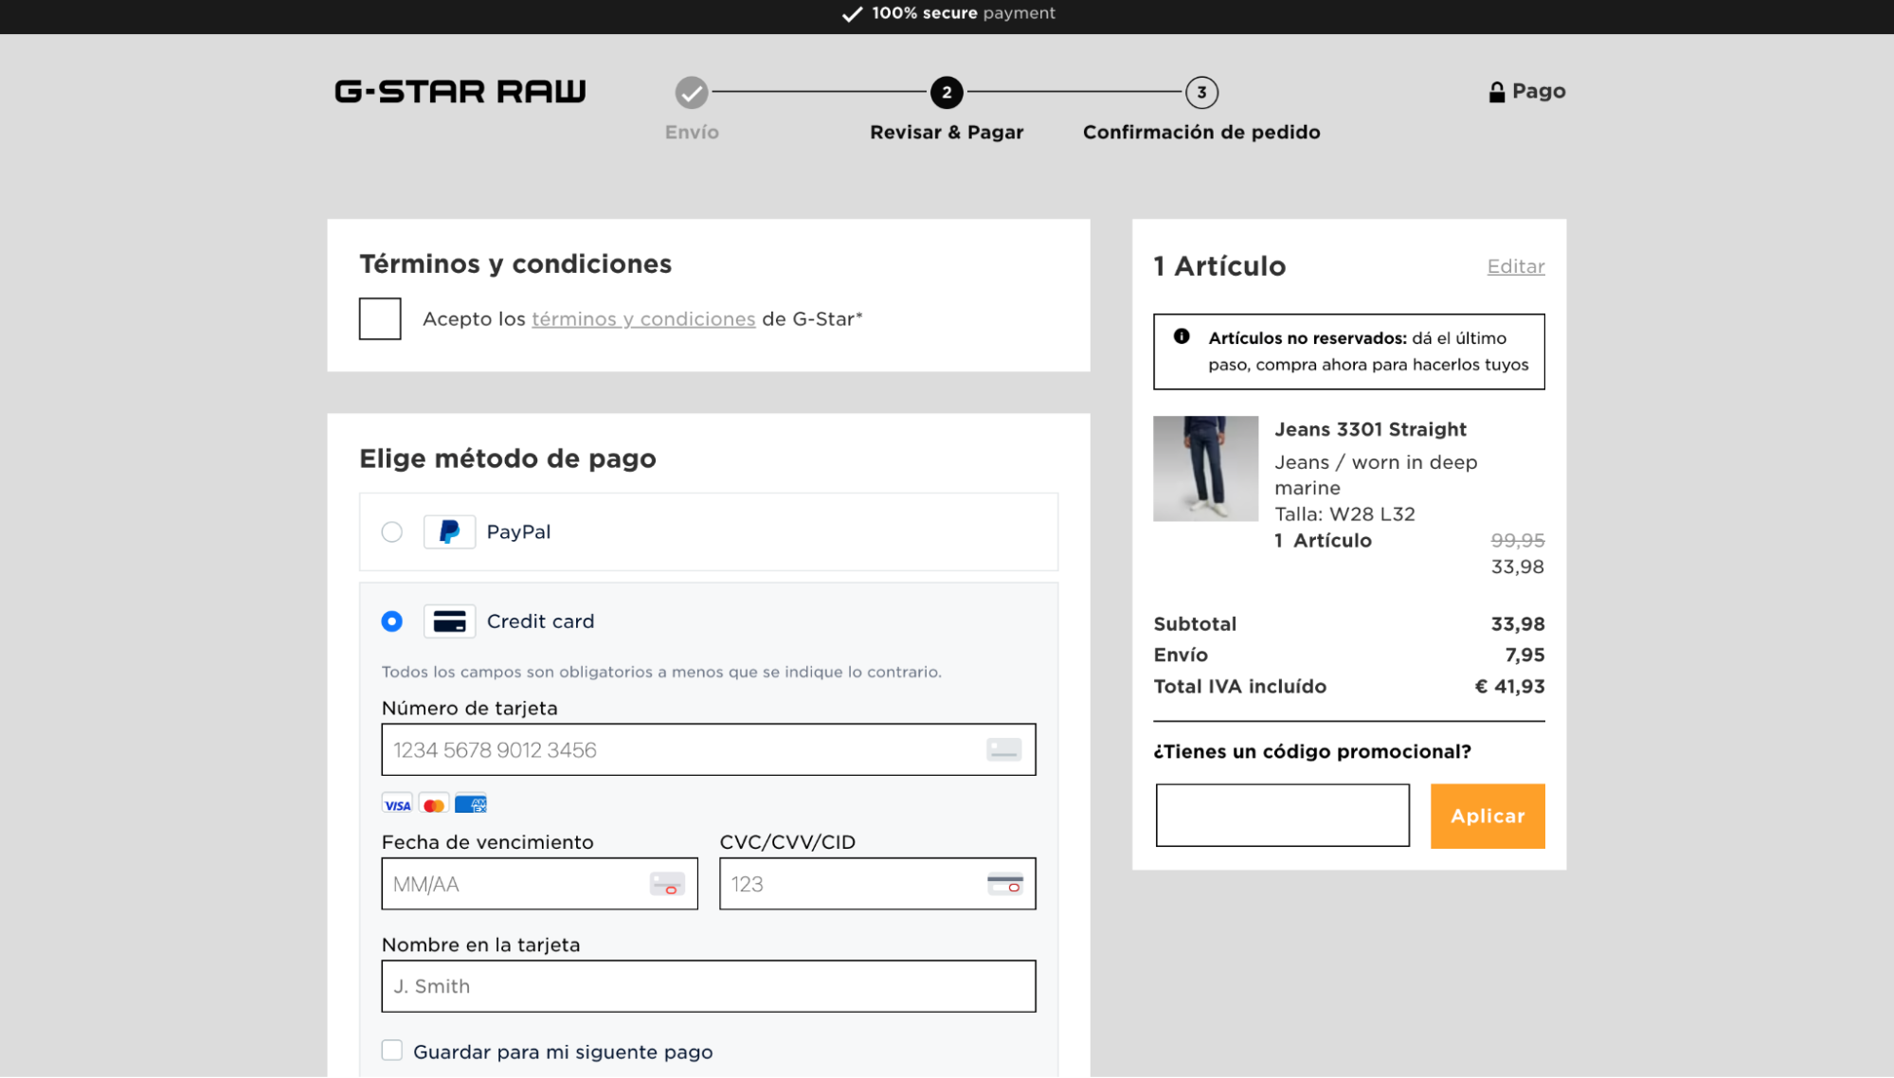Enable Guardar para mi siguiente pago

coord(392,1050)
